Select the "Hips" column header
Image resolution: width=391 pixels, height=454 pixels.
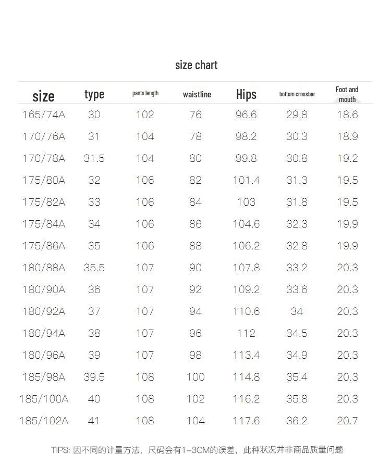click(x=246, y=94)
